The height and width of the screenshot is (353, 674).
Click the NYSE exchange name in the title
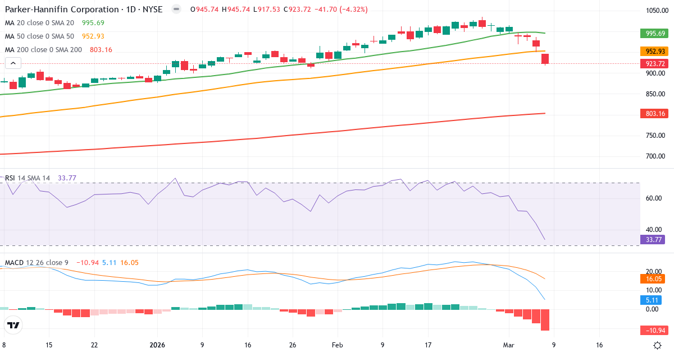tap(153, 9)
